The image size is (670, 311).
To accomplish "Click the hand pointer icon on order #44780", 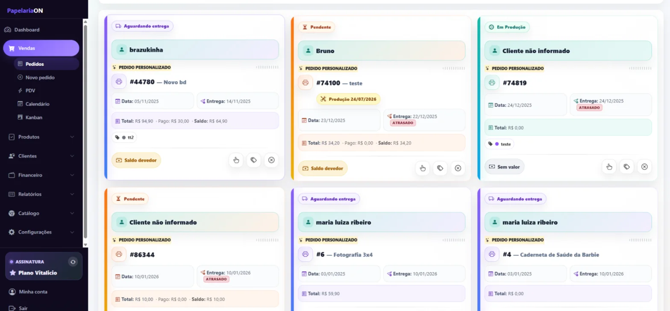I will click(236, 160).
